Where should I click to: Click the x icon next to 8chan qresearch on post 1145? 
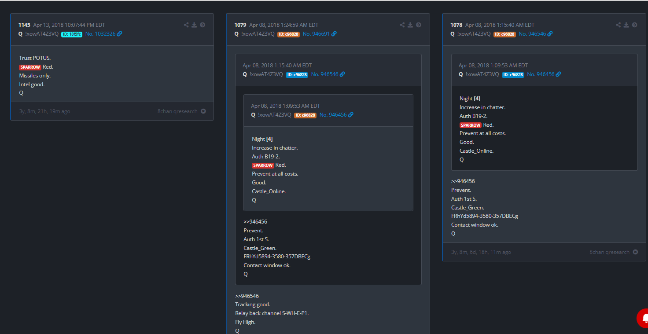[x=203, y=111]
